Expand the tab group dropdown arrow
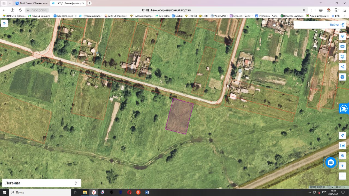The height and width of the screenshot is (196, 349). (10, 3)
